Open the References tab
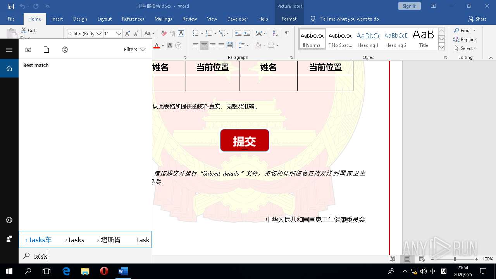This screenshot has width=496, height=279. [133, 19]
